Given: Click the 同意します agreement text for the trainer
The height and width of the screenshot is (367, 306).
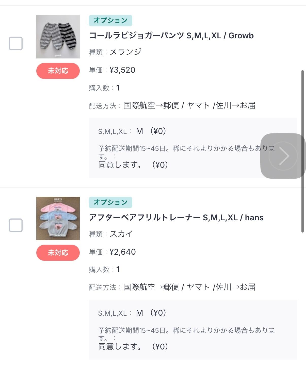Looking at the screenshot, I should pos(120,347).
